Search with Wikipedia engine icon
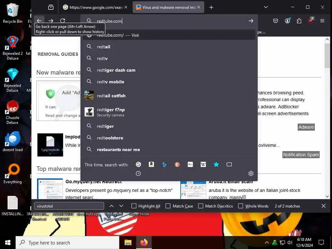This screenshot has width=332, height=249. coord(203,164)
